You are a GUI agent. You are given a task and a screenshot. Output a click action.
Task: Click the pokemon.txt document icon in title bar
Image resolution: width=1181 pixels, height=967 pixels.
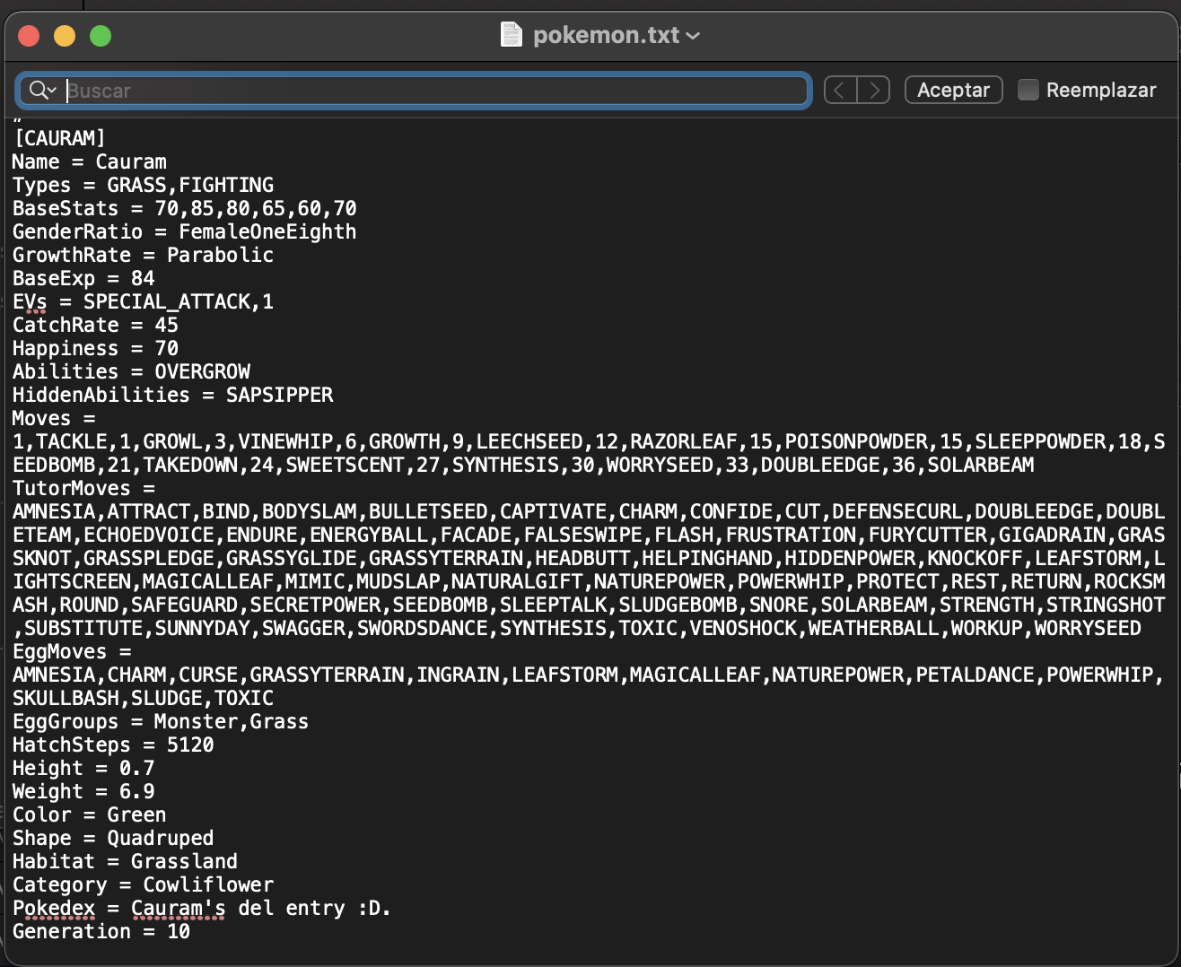[511, 35]
